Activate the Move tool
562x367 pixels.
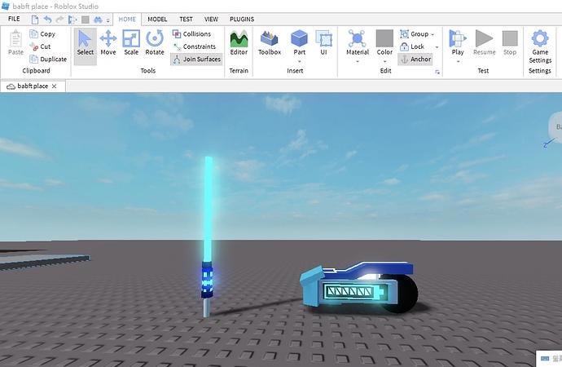pos(108,43)
